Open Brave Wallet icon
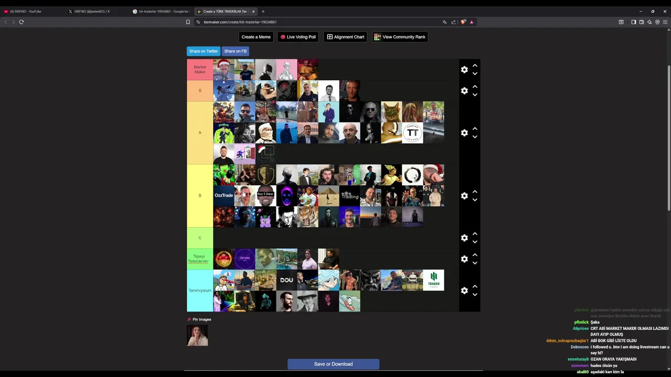Screen dimensions: 671x377 641,22
